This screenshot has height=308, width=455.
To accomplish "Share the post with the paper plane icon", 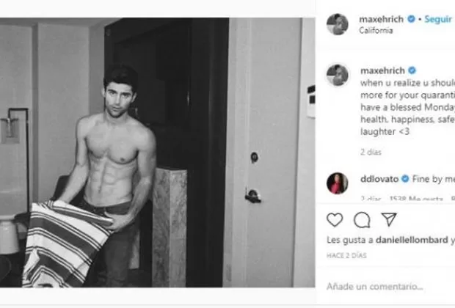I will pyautogui.click(x=389, y=219).
